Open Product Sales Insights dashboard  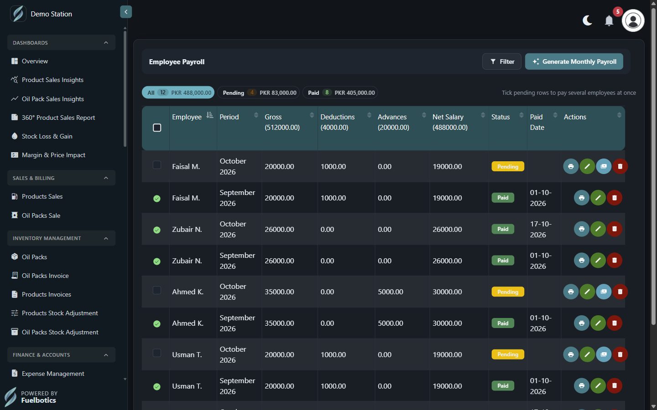(52, 80)
